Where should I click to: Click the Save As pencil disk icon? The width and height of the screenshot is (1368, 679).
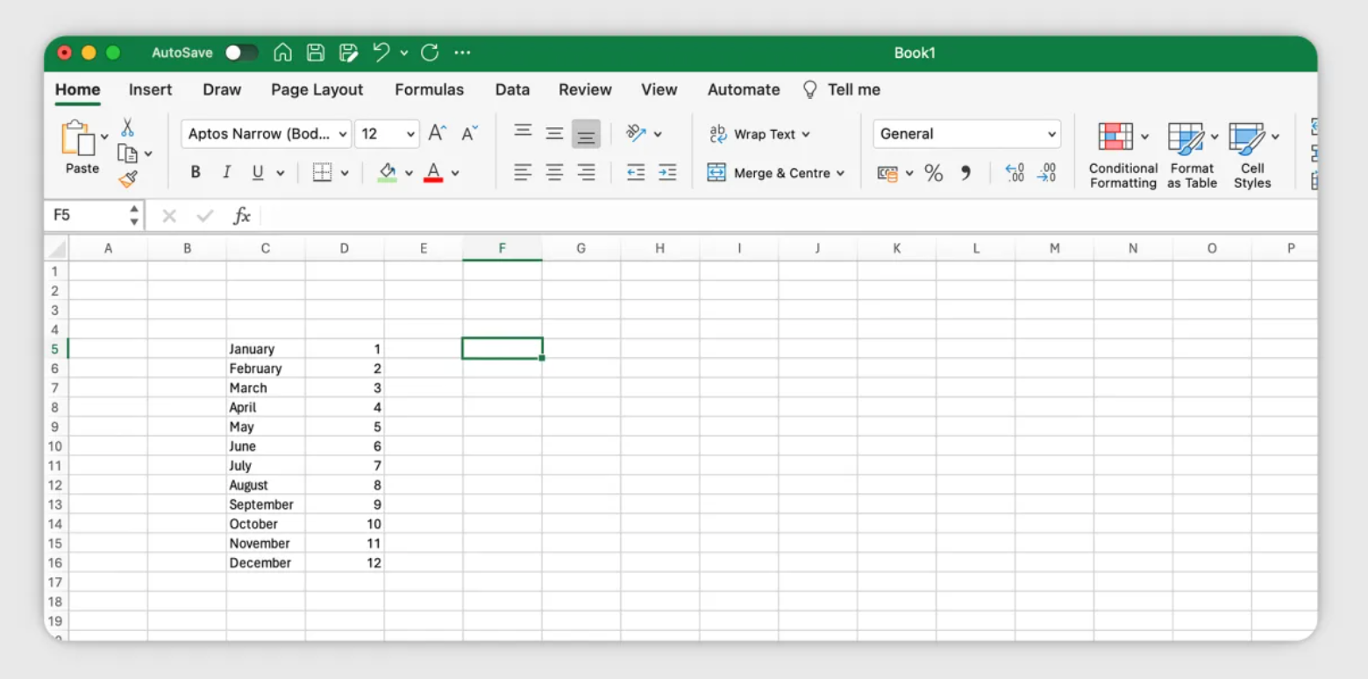pyautogui.click(x=349, y=53)
